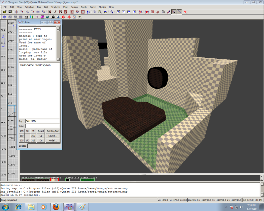Click the Reset button

click(x=41, y=131)
